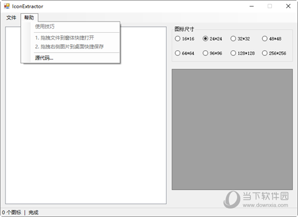Pick the 64*64 icon size
Screen dimensions: 298x217
point(184,53)
